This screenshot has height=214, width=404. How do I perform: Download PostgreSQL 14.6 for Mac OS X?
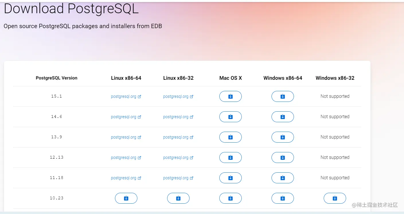pos(231,117)
